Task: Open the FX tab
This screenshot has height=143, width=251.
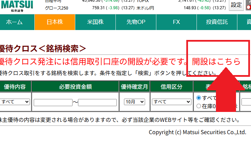Action: tap(176, 22)
